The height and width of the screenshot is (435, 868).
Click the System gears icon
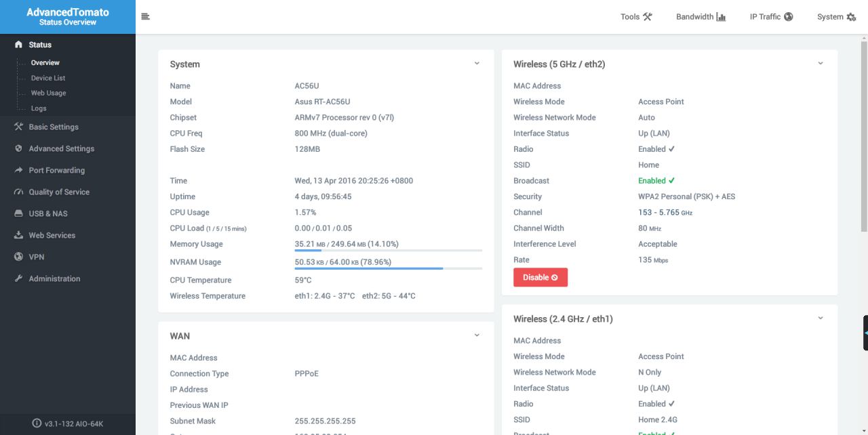(851, 17)
